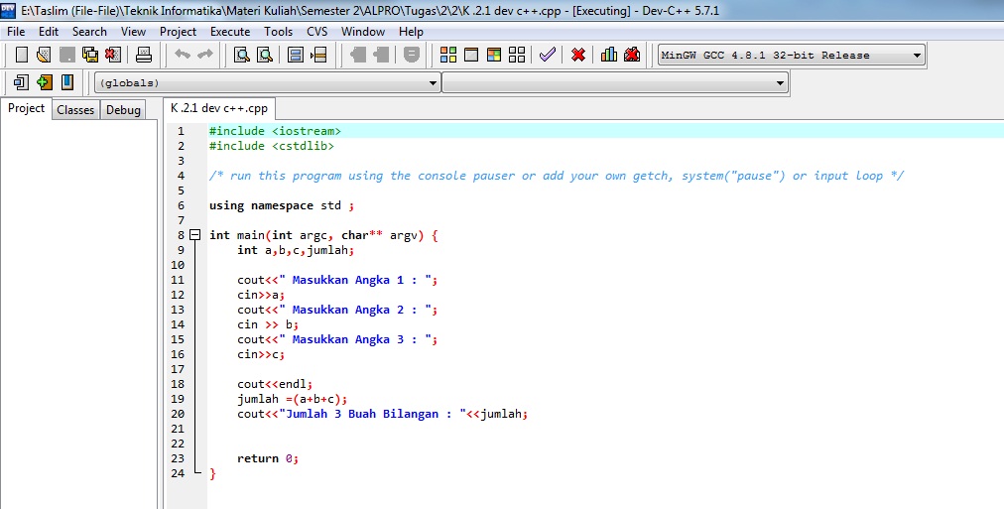Click the Goto Line icon
This screenshot has height=509, width=1004.
point(318,55)
